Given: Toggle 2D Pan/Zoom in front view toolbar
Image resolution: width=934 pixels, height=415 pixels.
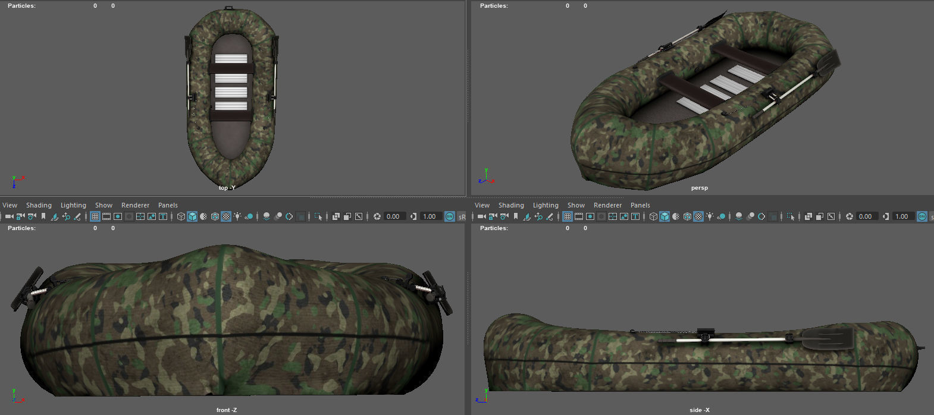Looking at the screenshot, I should pyautogui.click(x=66, y=216).
